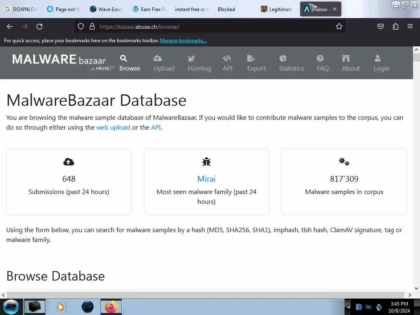This screenshot has width=420, height=315.
Task: Open the Pocket save icon
Action: [380, 26]
